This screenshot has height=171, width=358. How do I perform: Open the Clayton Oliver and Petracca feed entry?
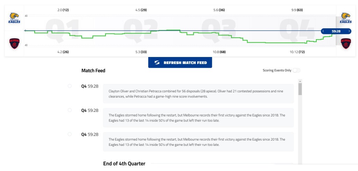click(198, 94)
